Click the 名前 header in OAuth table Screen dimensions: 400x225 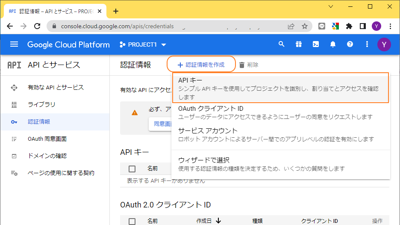153,221
